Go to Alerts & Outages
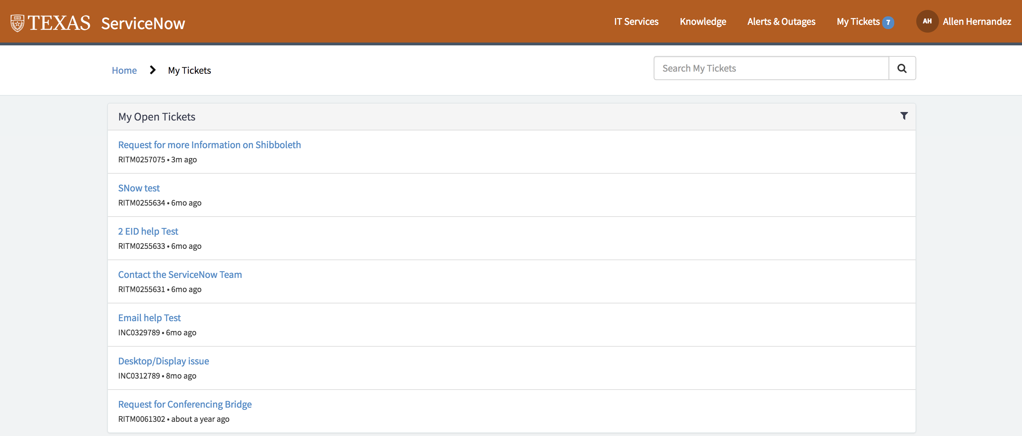This screenshot has width=1022, height=436. click(x=781, y=21)
